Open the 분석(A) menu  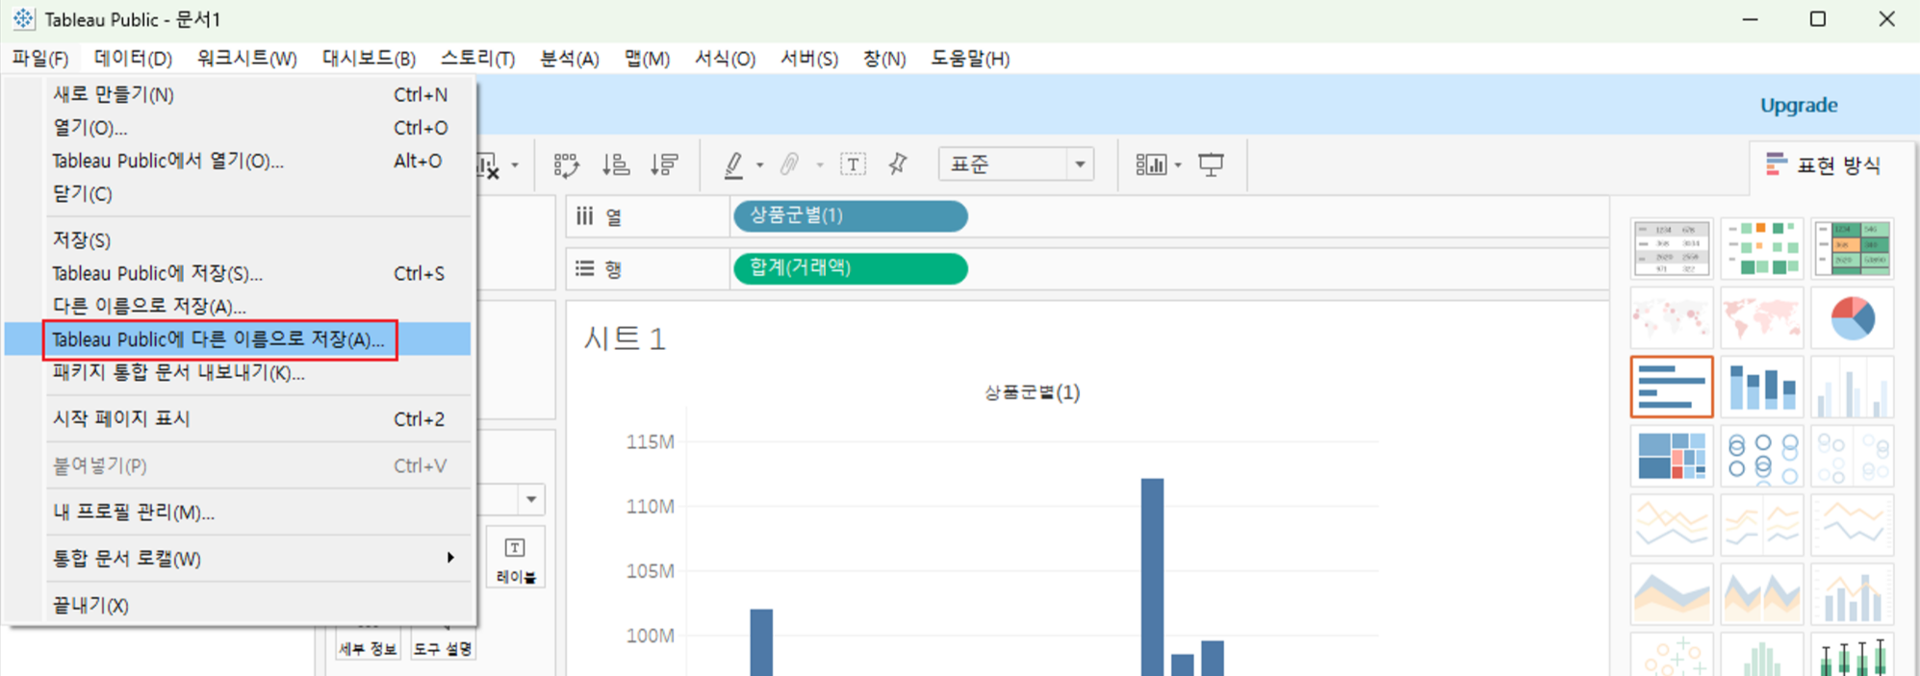[569, 59]
